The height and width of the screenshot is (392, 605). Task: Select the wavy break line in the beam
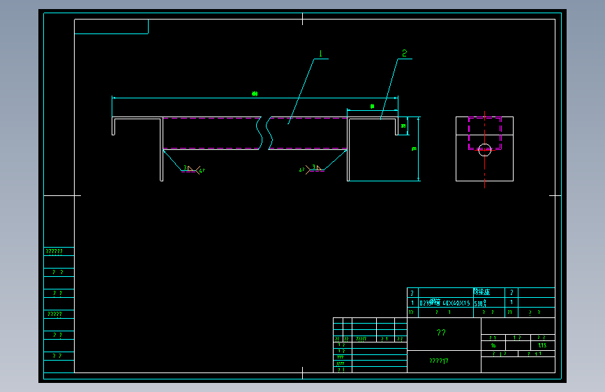pyautogui.click(x=264, y=133)
